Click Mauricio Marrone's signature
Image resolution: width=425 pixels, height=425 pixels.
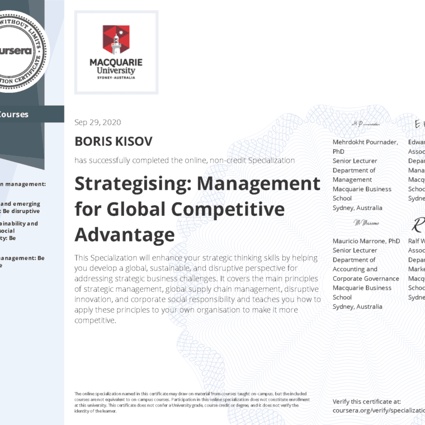pyautogui.click(x=366, y=223)
